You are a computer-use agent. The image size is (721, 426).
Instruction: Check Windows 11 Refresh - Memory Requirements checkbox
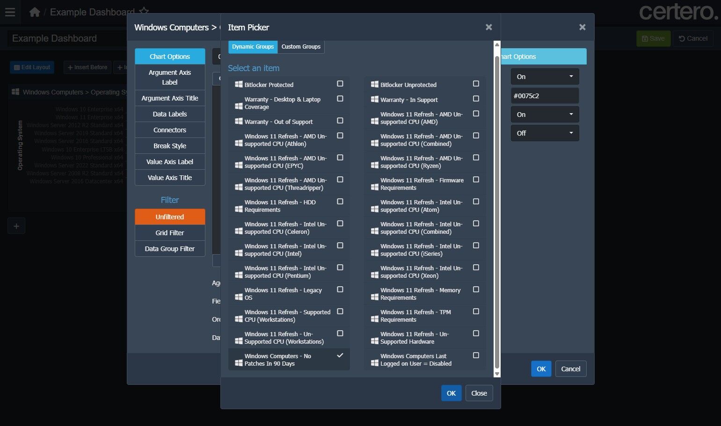point(476,289)
